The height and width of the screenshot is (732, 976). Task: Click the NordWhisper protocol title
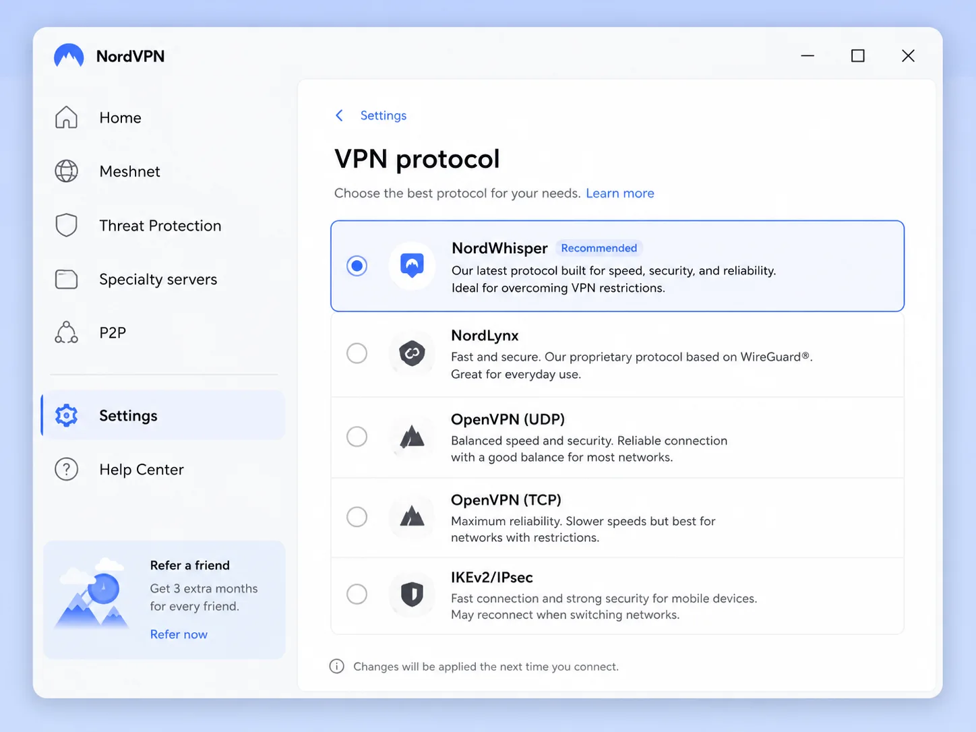pos(499,248)
